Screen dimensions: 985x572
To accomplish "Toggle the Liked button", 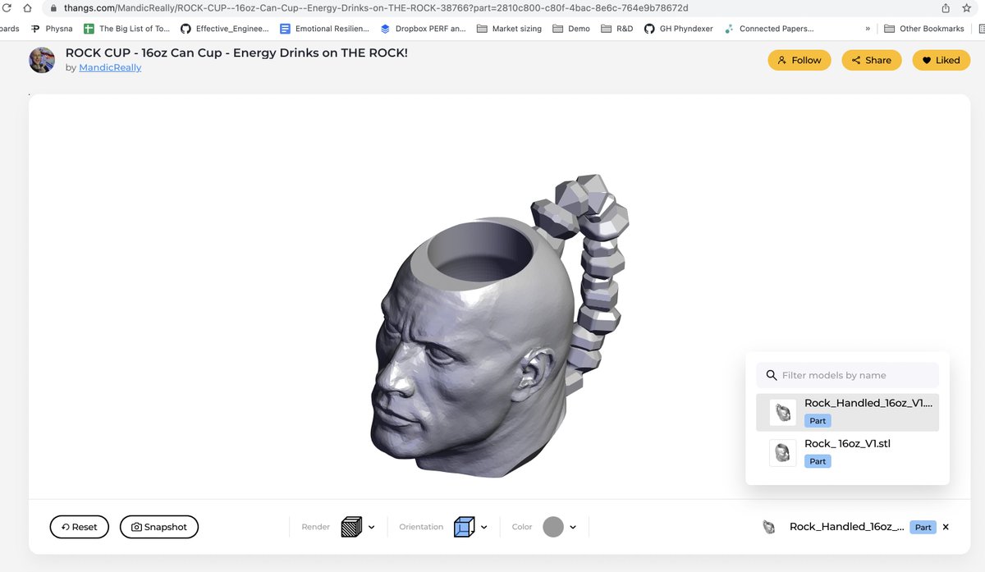I will point(941,60).
